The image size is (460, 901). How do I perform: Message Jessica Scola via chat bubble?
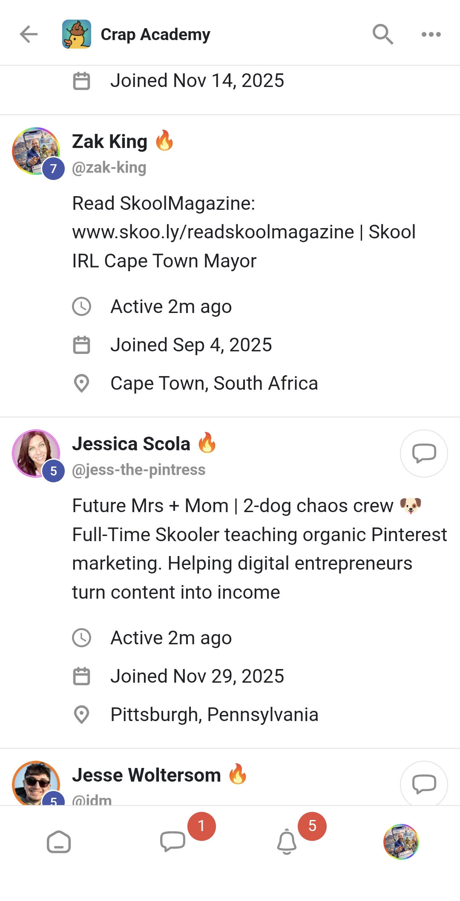pos(424,453)
